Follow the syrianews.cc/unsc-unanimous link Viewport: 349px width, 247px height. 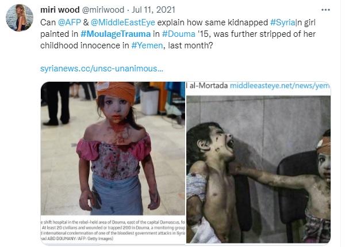pos(102,69)
